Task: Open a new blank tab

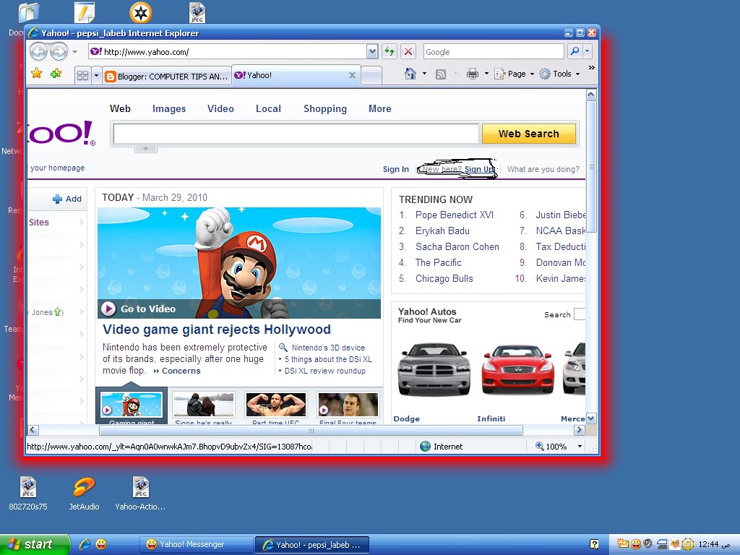Action: (371, 75)
